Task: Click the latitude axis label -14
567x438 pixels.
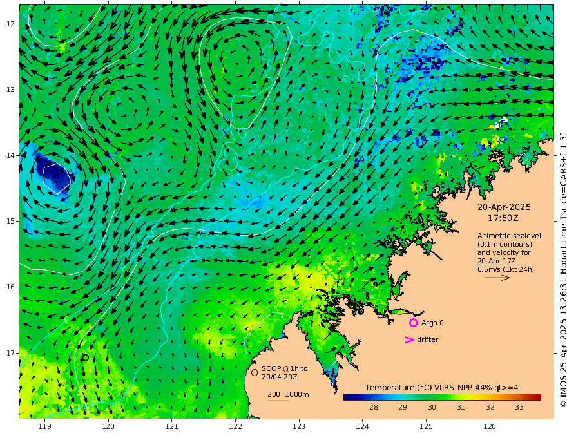Action: (10, 155)
